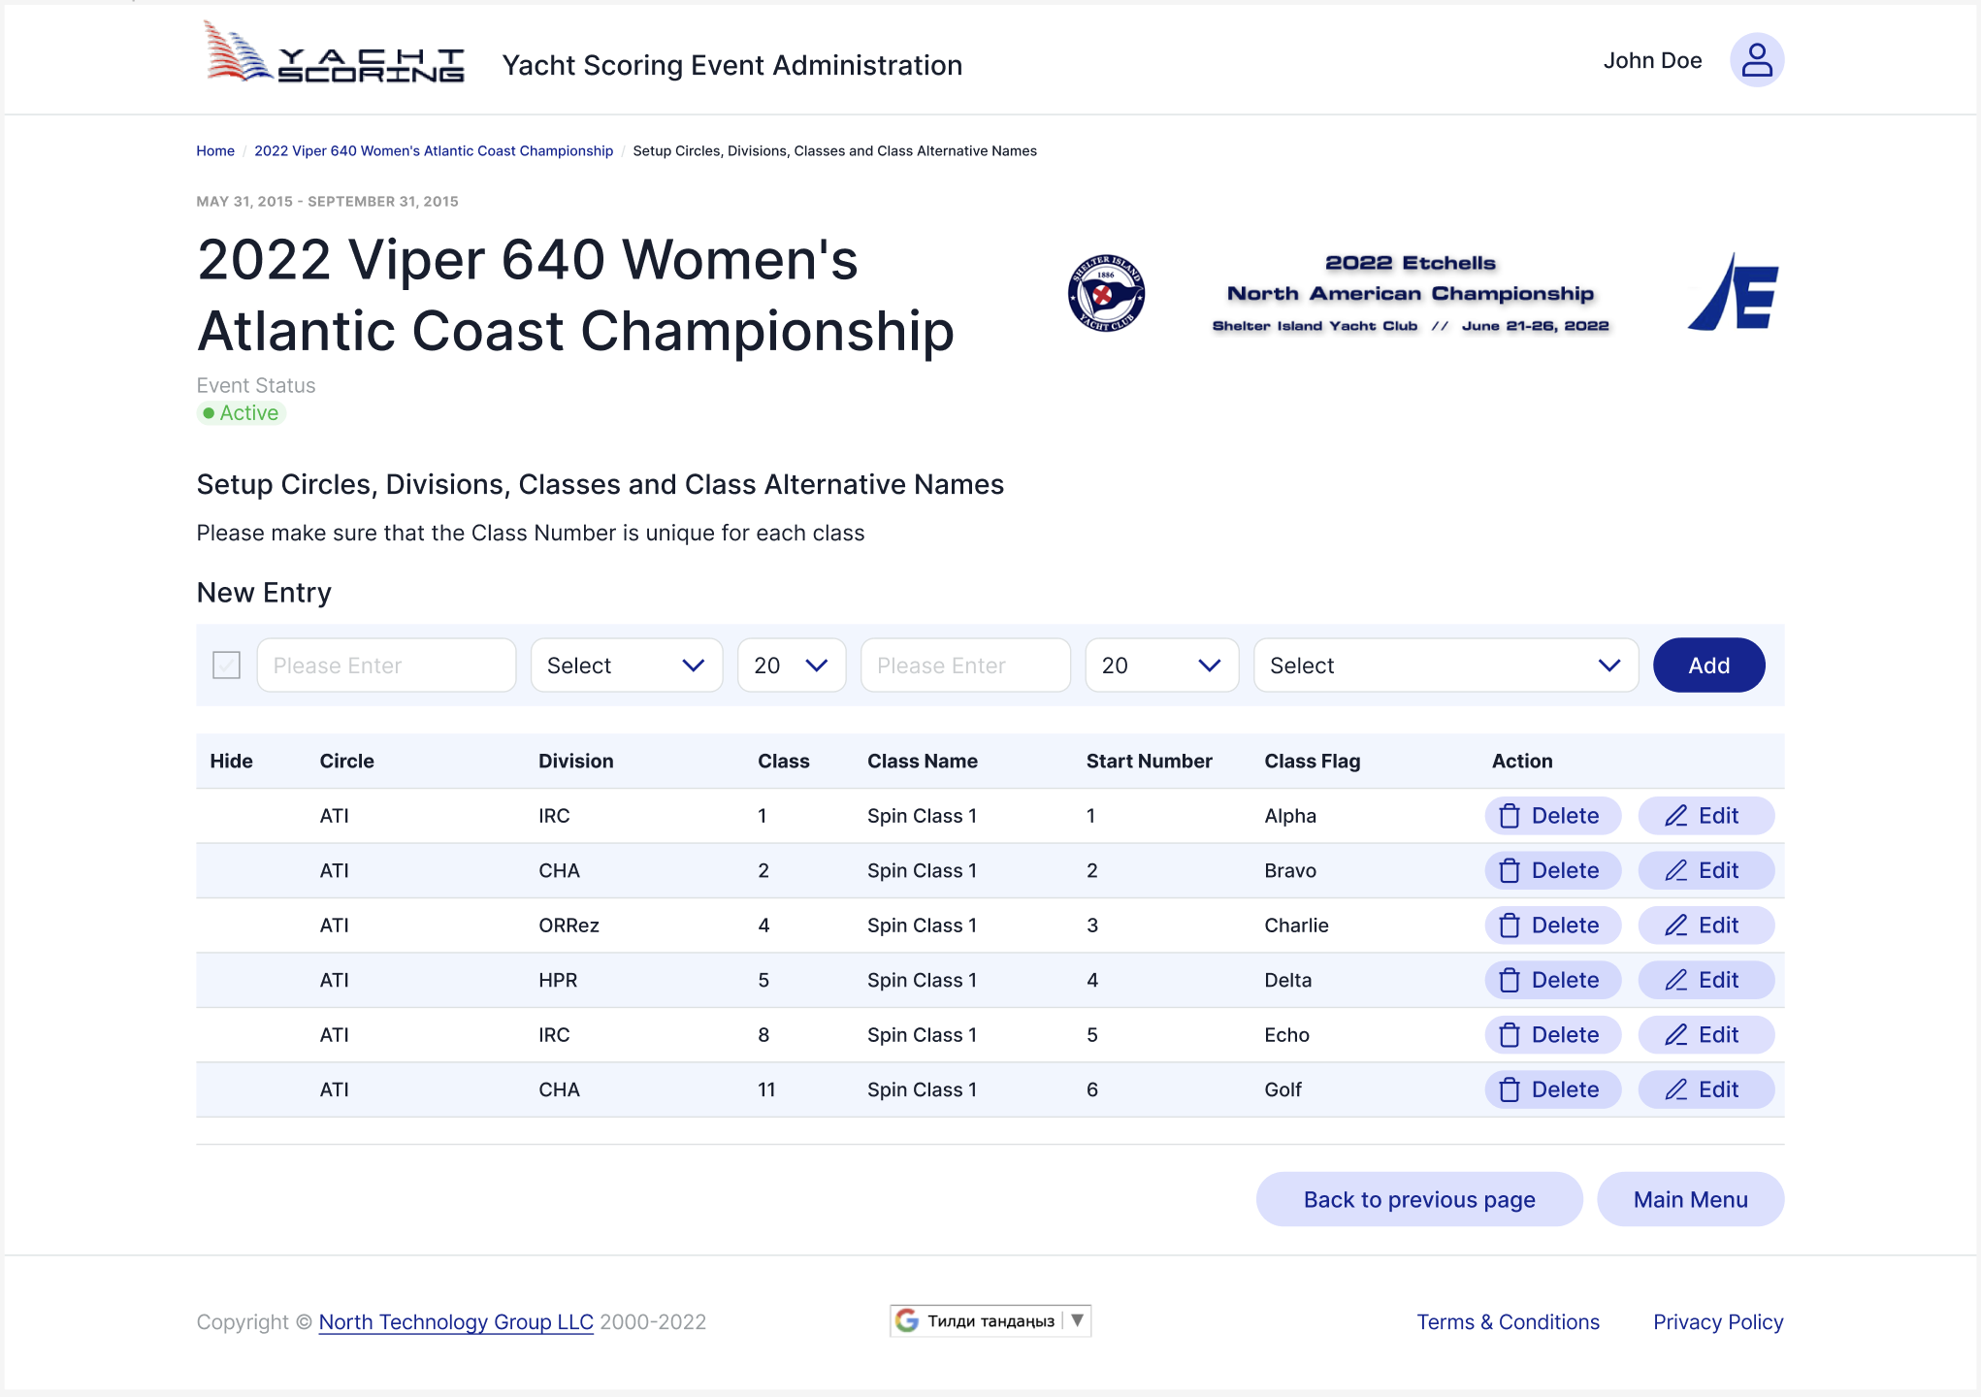
Task: Click trash icon in the Delta row
Action: point(1510,980)
